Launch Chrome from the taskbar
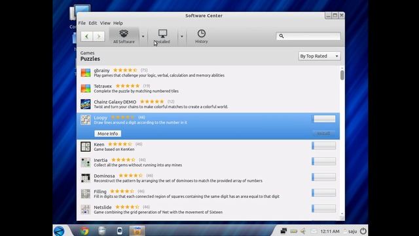Screen dimensions: 419x236 point(84,231)
